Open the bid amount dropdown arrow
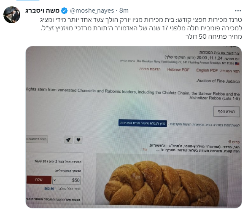 (54, 180)
